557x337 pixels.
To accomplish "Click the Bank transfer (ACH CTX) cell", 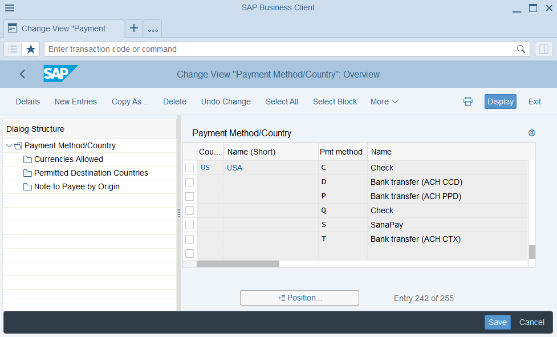I will click(448, 239).
